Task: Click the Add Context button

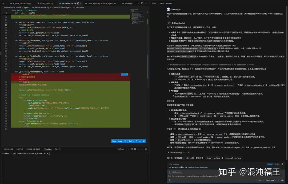Action: (175, 172)
